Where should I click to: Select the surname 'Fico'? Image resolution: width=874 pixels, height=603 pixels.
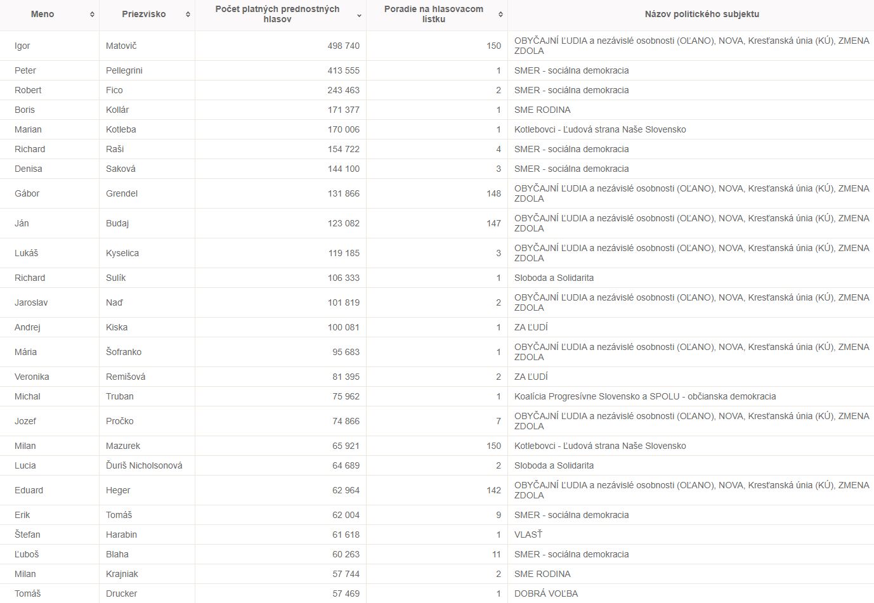(114, 90)
